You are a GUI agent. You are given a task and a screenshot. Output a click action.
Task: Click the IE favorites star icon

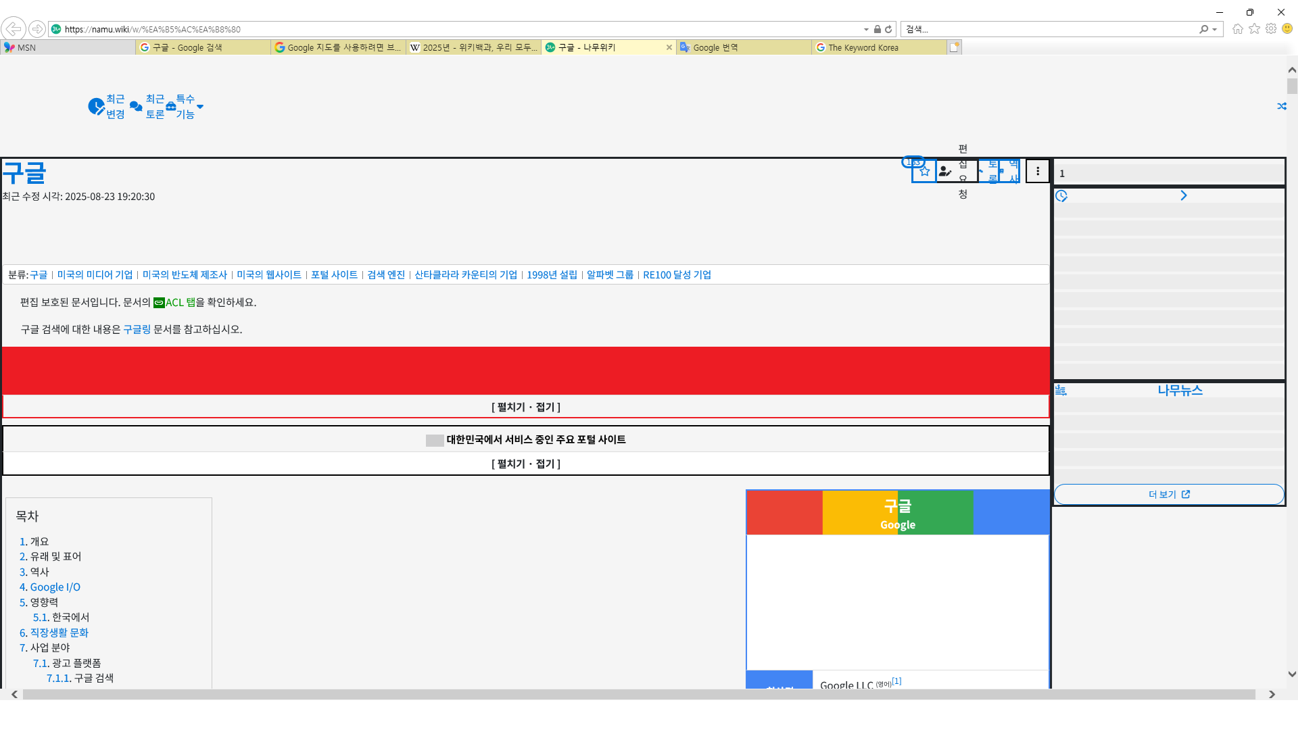[1254, 29]
